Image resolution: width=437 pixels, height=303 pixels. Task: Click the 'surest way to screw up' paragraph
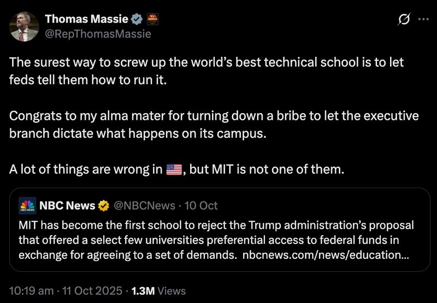(206, 69)
